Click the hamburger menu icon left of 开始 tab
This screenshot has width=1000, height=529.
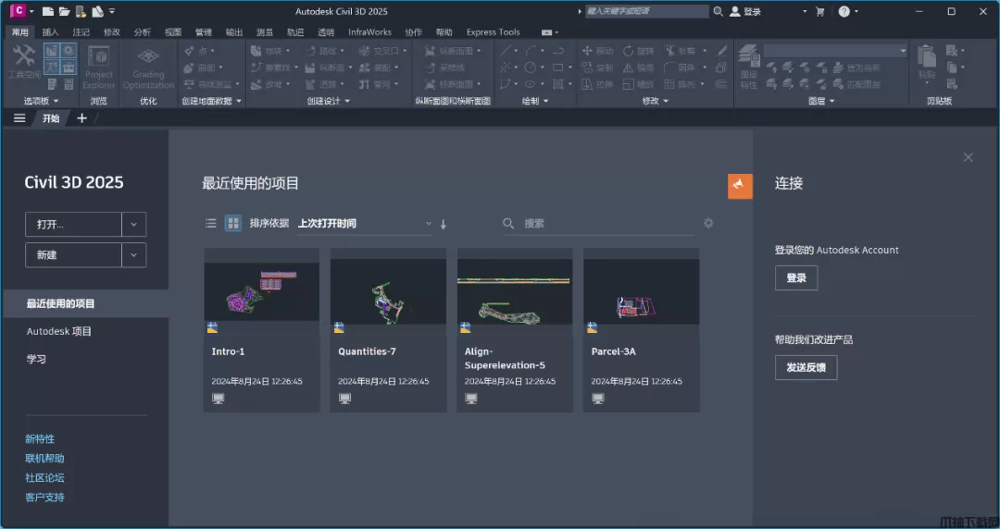pos(19,118)
